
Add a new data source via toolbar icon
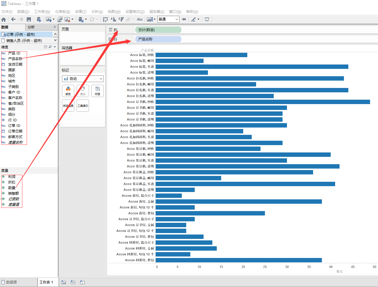tap(39, 19)
